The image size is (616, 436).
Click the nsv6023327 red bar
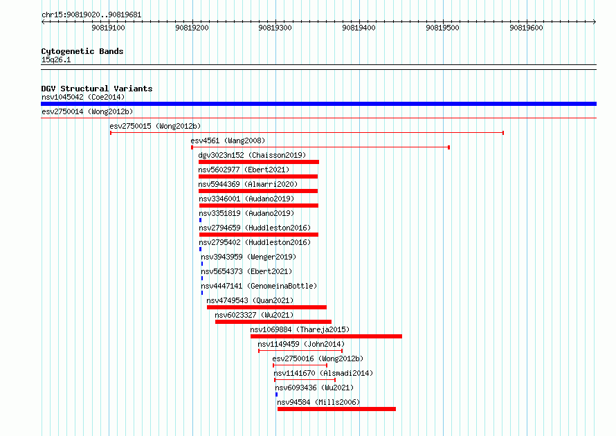pos(273,322)
